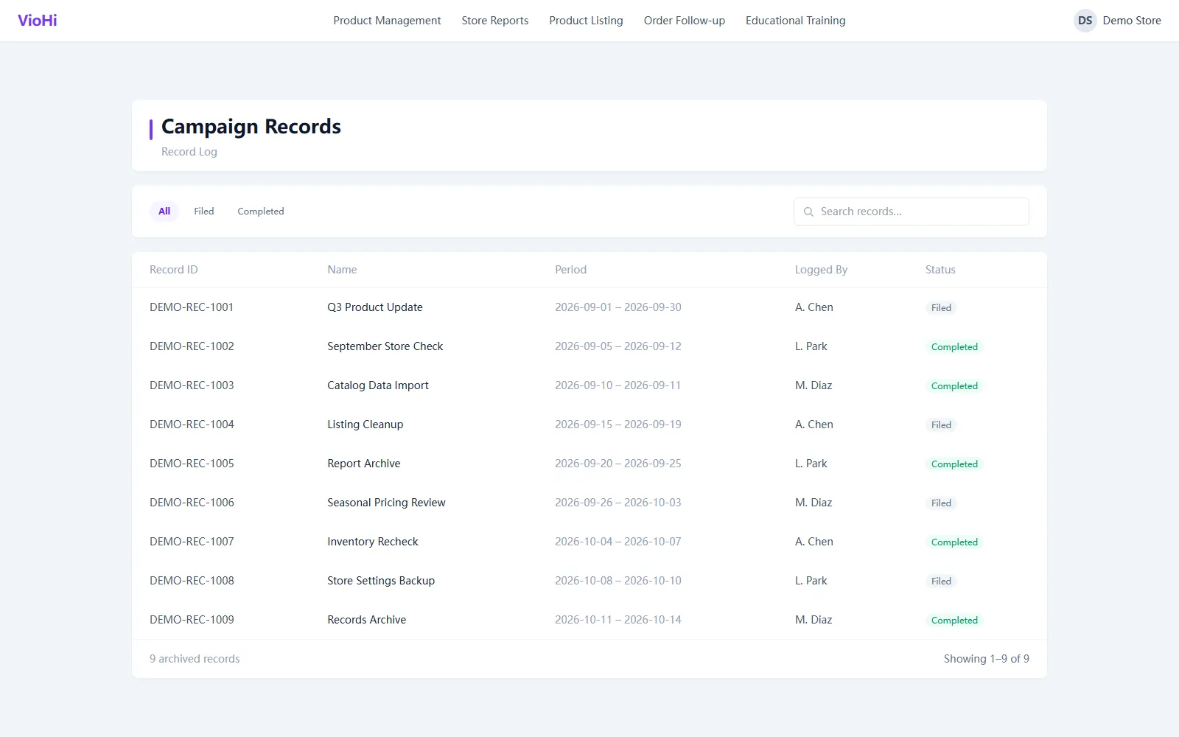The height and width of the screenshot is (737, 1179).
Task: Select record DEMO-REC-1004
Action: pos(192,425)
